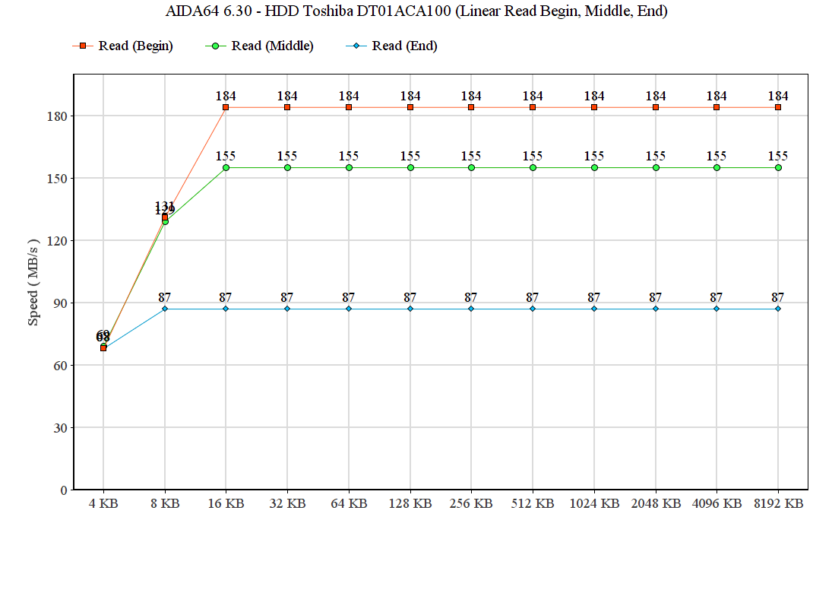Pick the Read (End) blue diamond at 1024 KB
This screenshot has width=832, height=612.
(x=594, y=309)
